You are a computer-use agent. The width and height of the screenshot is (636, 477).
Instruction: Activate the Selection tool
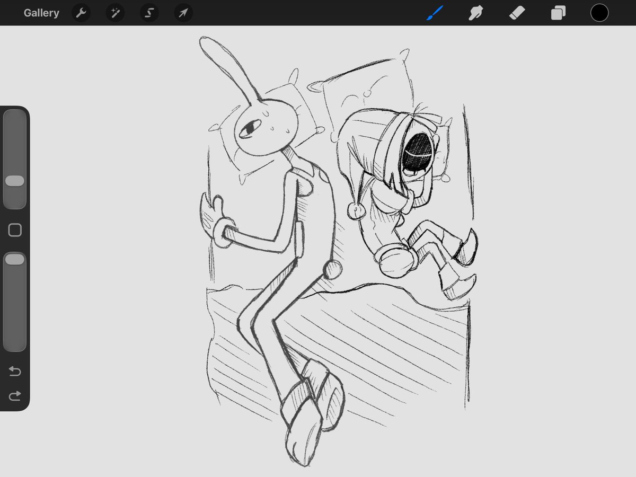(149, 13)
